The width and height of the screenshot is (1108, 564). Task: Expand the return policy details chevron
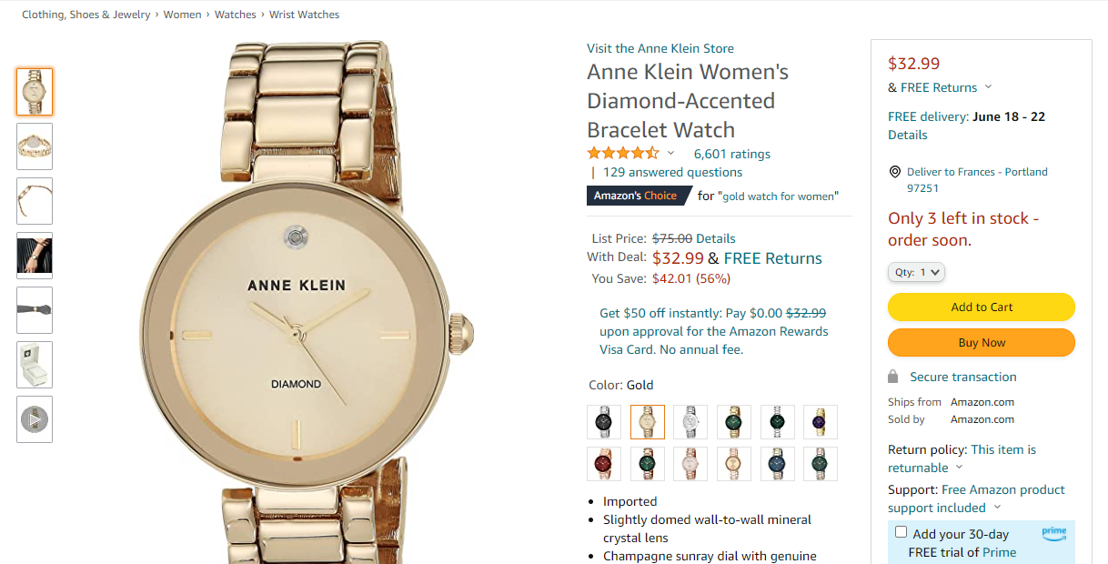[958, 468]
